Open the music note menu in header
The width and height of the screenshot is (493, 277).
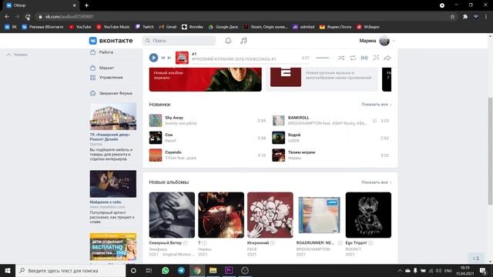pyautogui.click(x=243, y=41)
